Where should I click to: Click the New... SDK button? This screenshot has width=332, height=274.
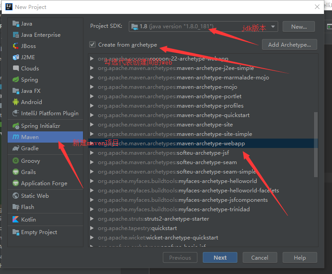(299, 26)
